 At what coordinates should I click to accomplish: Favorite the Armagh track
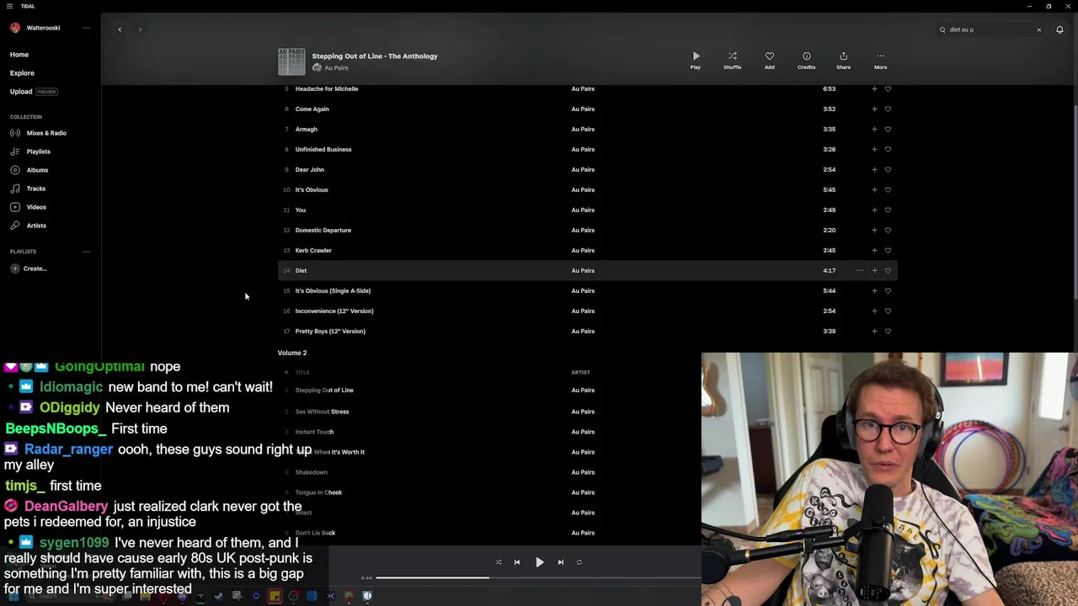(x=888, y=129)
